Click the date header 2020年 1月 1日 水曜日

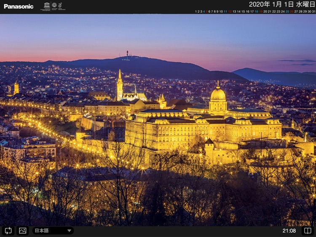(x=282, y=4)
